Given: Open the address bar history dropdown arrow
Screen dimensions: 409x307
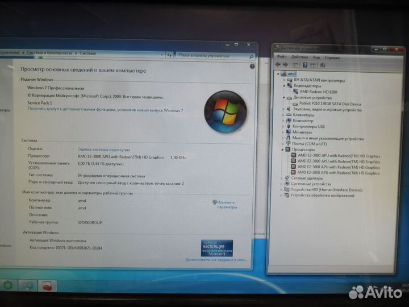Looking at the screenshot, I should click(x=162, y=55).
